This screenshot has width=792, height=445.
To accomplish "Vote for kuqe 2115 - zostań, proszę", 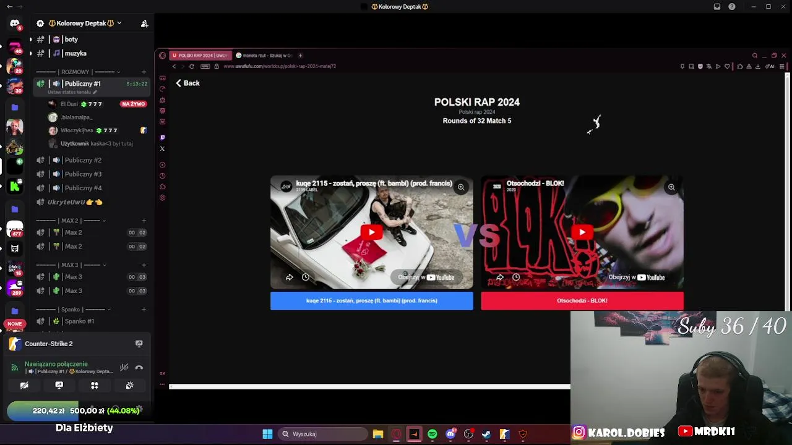I will click(371, 300).
